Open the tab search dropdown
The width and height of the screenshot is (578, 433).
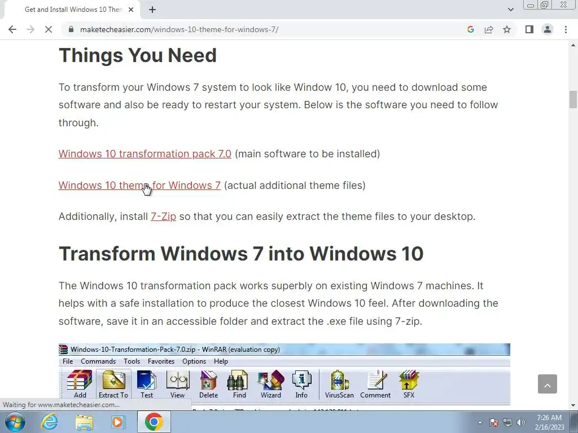pyautogui.click(x=510, y=10)
